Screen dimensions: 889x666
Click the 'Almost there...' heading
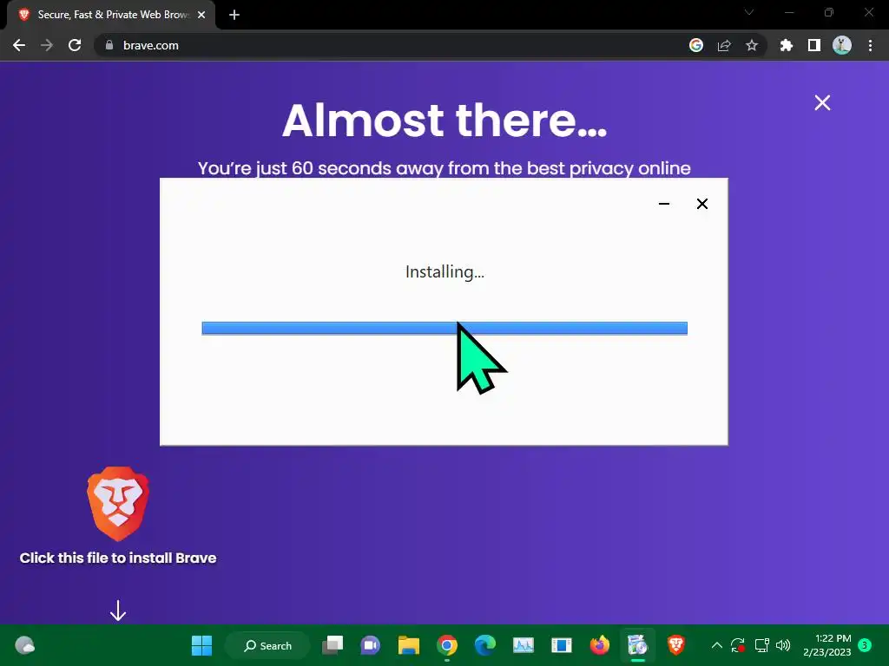pyautogui.click(x=444, y=120)
